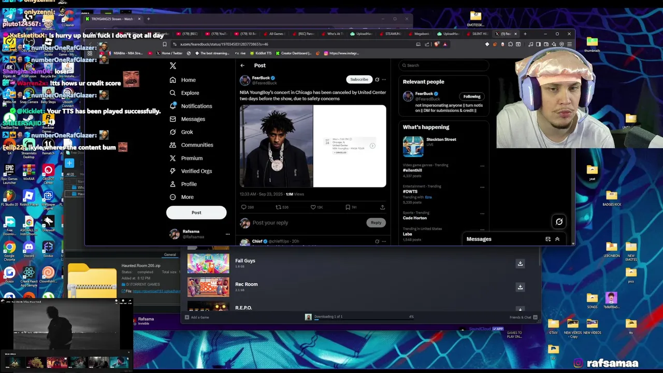This screenshot has height=373, width=663.
Task: Open the cancelled concert ticket image
Action: [350, 146]
